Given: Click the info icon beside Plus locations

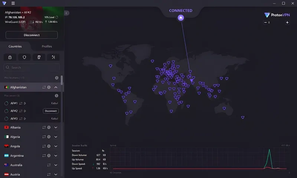Looking at the screenshot, I should [x=57, y=78].
